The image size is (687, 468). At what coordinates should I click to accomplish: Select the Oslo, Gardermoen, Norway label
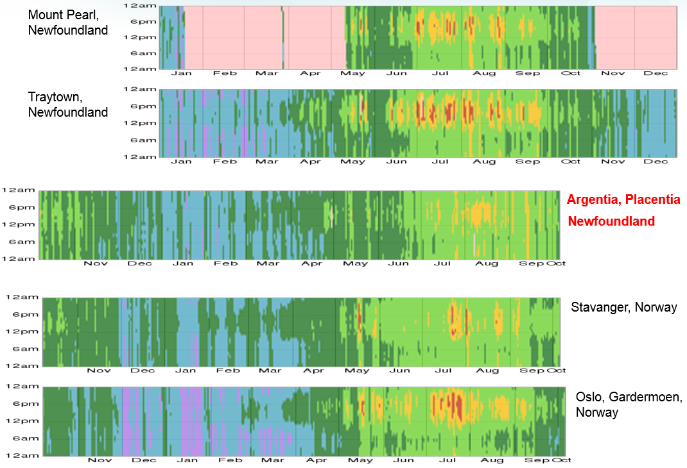[629, 404]
